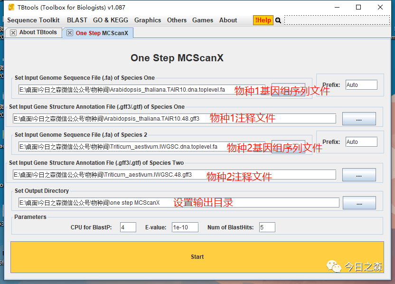Image resolution: width=395 pixels, height=284 pixels.
Task: Click the Num of BlastHits label
Action: [x=231, y=227]
